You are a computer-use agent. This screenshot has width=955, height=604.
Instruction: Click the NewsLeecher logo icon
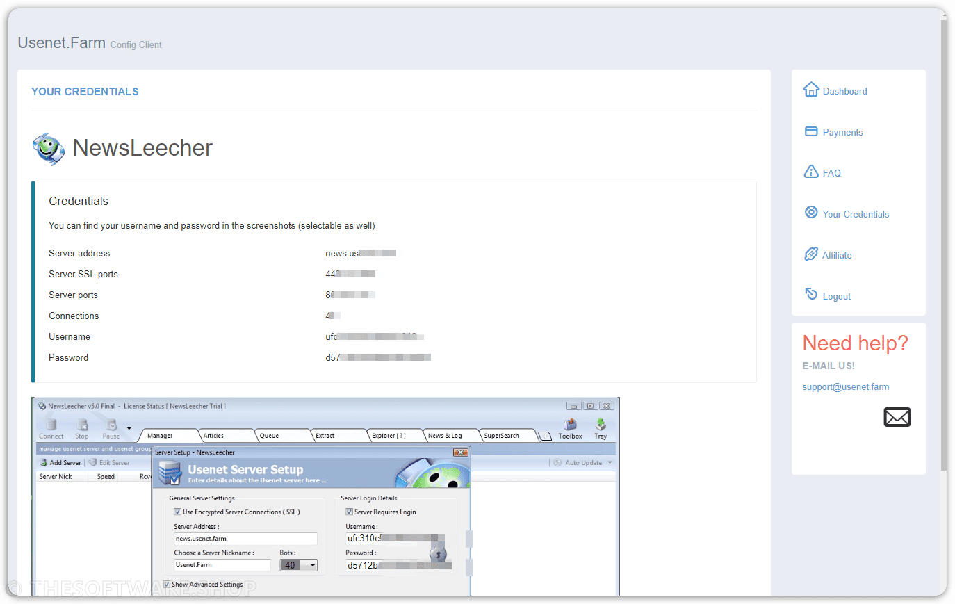click(x=49, y=149)
